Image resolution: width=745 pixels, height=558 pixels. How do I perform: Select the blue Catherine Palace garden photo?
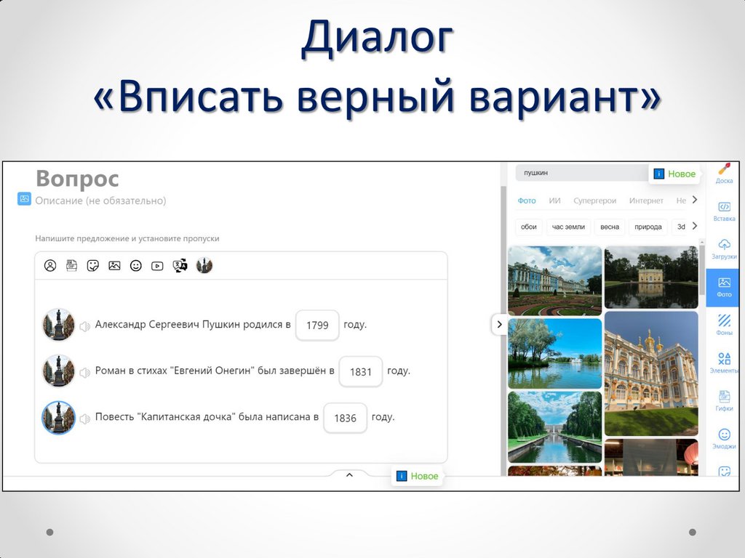(555, 280)
